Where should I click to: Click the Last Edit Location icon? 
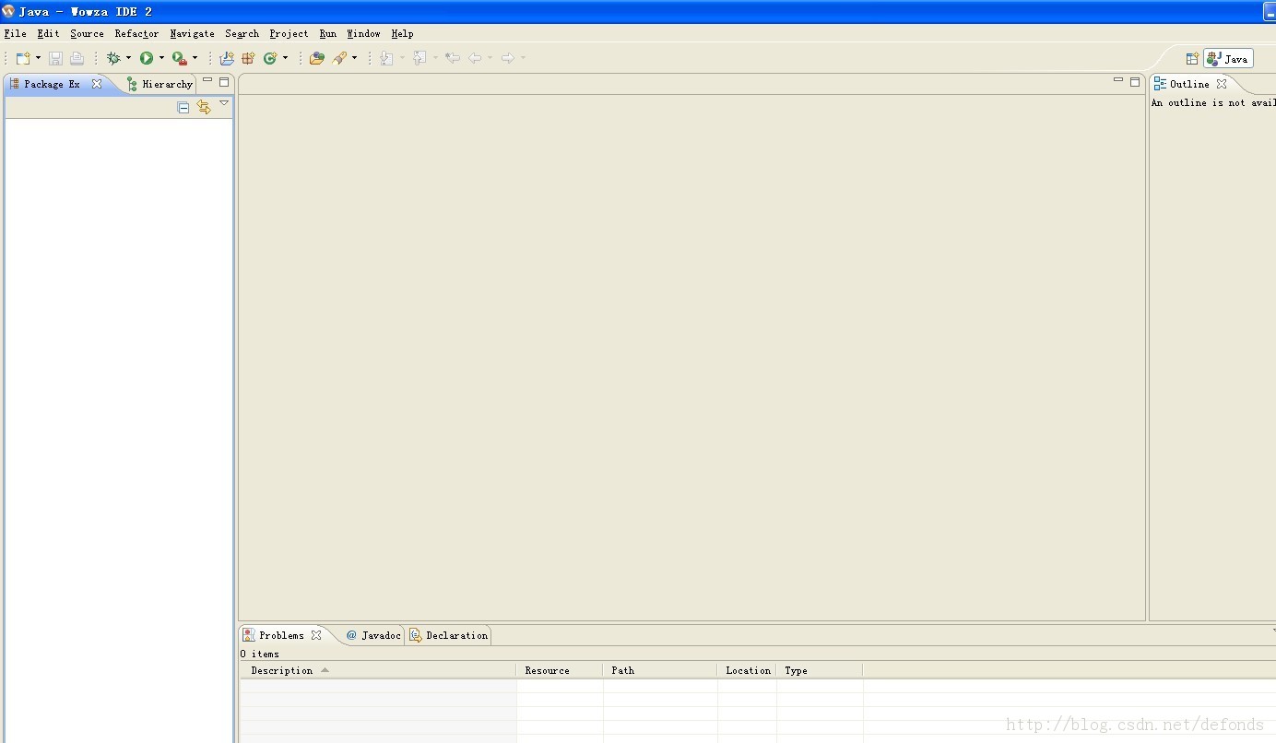pos(452,58)
